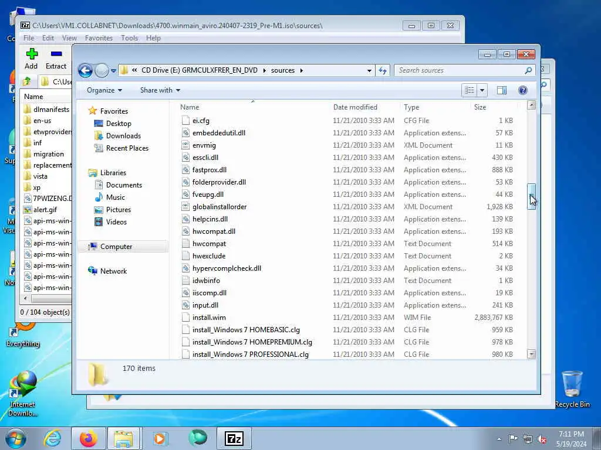Click the vertical scrollbar thumb in Explorer
Image resolution: width=601 pixels, height=450 pixels.
[531, 196]
